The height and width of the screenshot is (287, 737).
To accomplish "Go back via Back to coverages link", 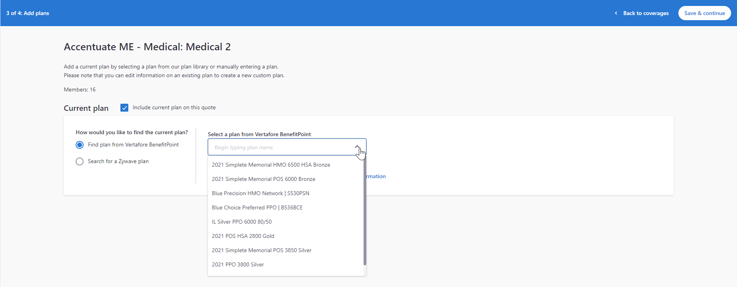I will (646, 13).
